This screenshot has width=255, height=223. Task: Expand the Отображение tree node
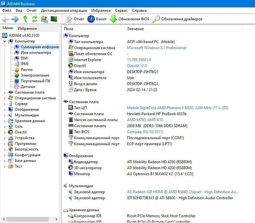[x=4, y=110]
